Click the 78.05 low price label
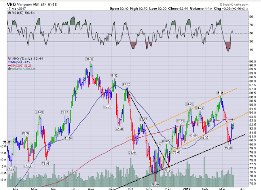261x190 pixels. tap(46, 163)
